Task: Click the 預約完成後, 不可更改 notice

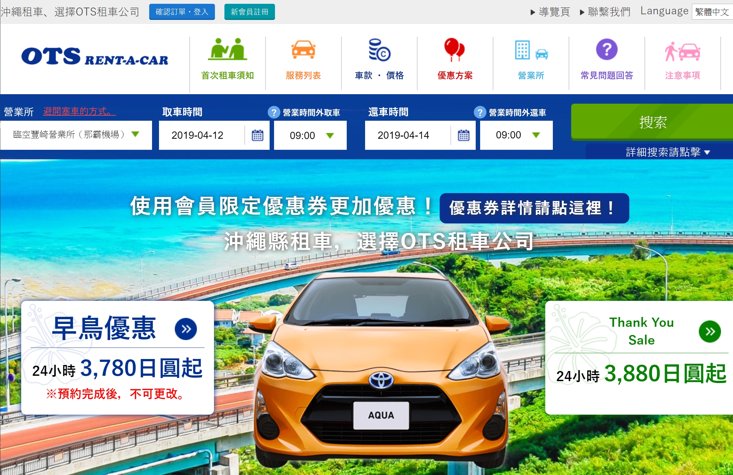Action: tap(116, 394)
